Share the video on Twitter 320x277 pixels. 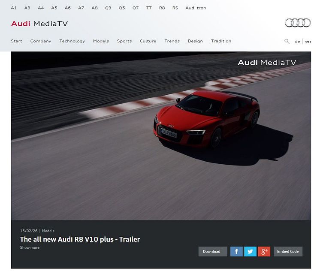coord(250,251)
